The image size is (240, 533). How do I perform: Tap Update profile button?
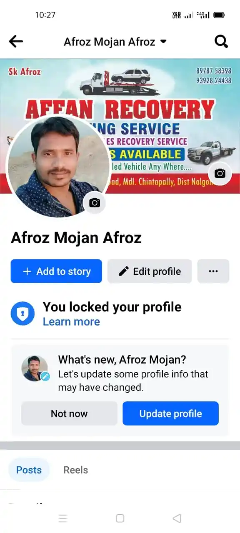[x=170, y=413]
